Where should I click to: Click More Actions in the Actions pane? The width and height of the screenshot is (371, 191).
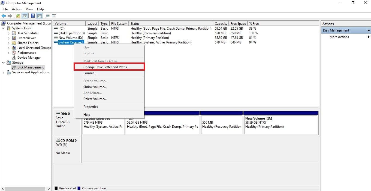(339, 37)
